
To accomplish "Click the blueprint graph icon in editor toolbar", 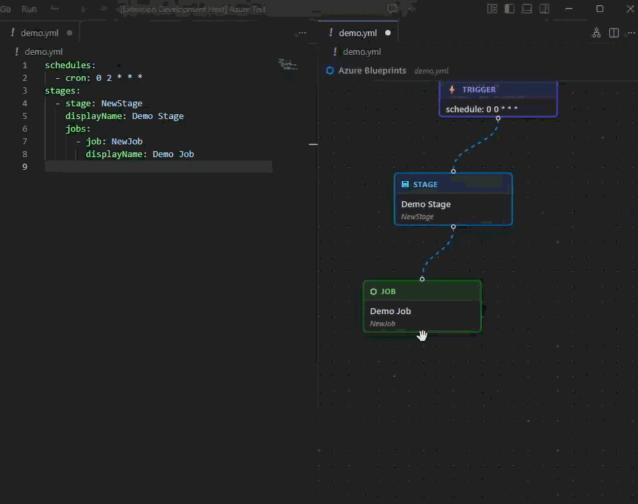I will (x=597, y=33).
